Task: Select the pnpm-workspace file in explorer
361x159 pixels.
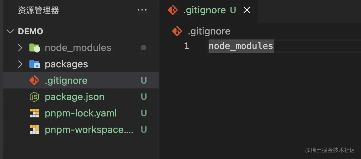Action: [89, 129]
